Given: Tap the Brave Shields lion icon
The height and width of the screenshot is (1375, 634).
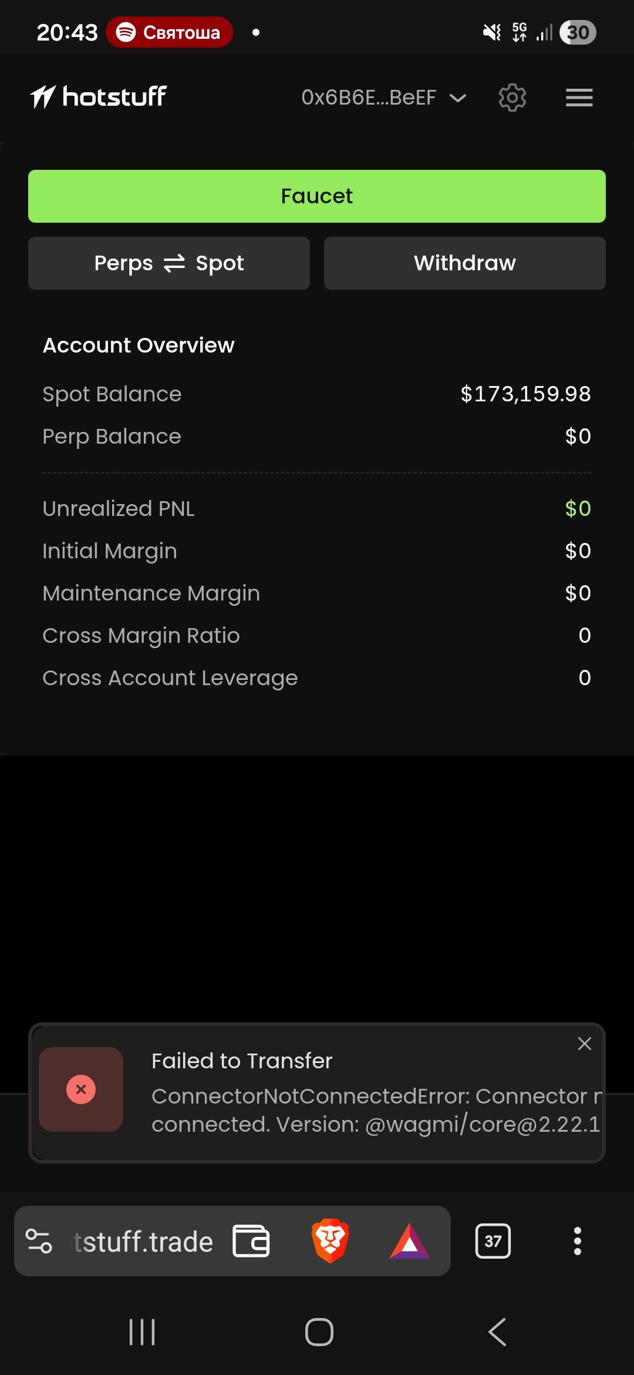Looking at the screenshot, I should click(x=330, y=1241).
